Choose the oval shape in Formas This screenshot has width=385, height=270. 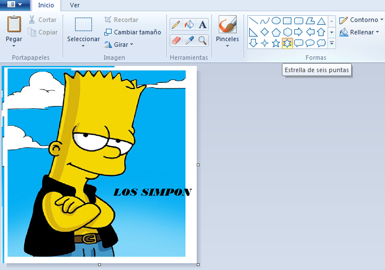pyautogui.click(x=276, y=21)
